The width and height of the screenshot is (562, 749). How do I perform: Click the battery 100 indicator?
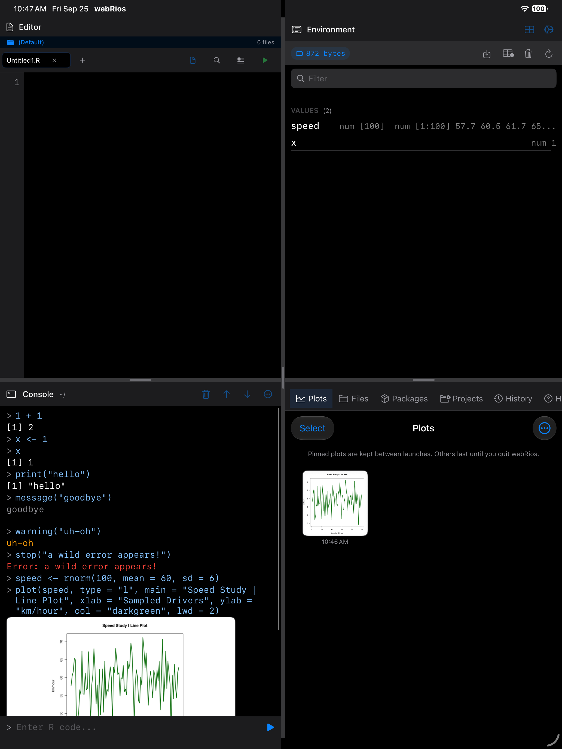click(x=539, y=9)
